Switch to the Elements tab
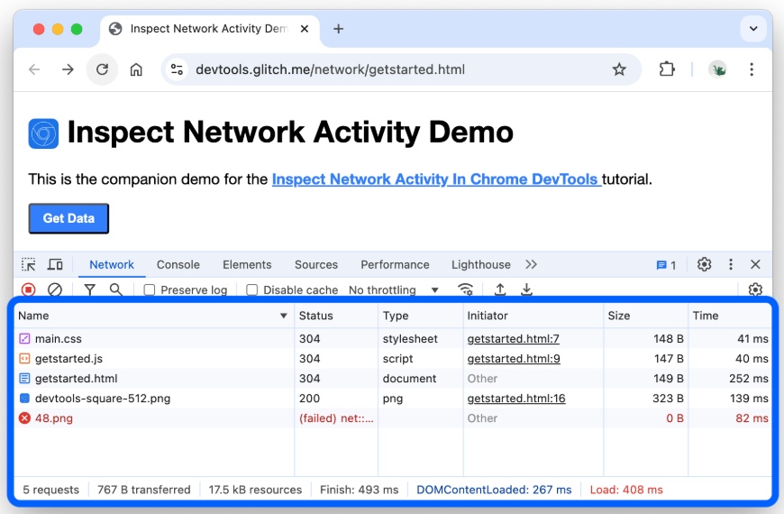Image resolution: width=784 pixels, height=514 pixels. pos(247,265)
